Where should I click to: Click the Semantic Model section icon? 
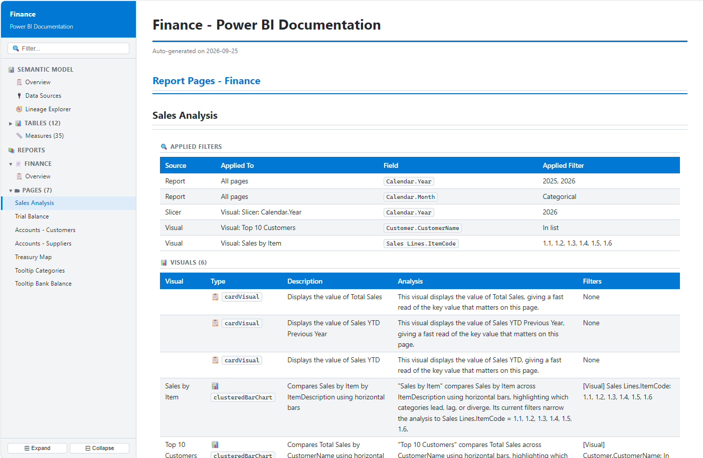(12, 70)
